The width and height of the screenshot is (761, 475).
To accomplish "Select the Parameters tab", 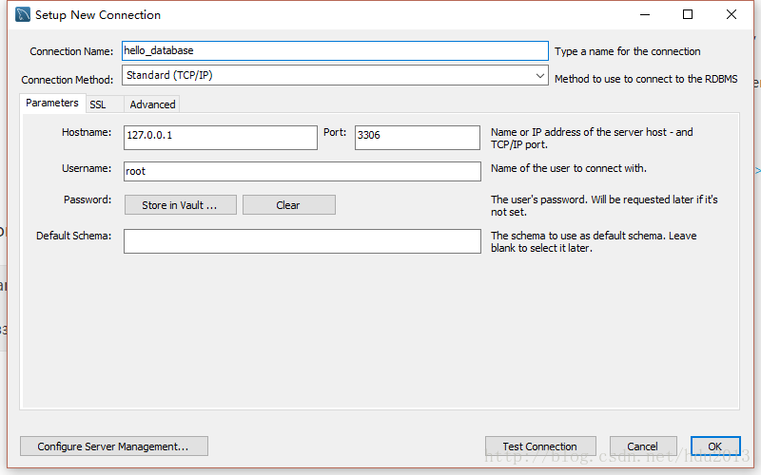I will click(52, 103).
